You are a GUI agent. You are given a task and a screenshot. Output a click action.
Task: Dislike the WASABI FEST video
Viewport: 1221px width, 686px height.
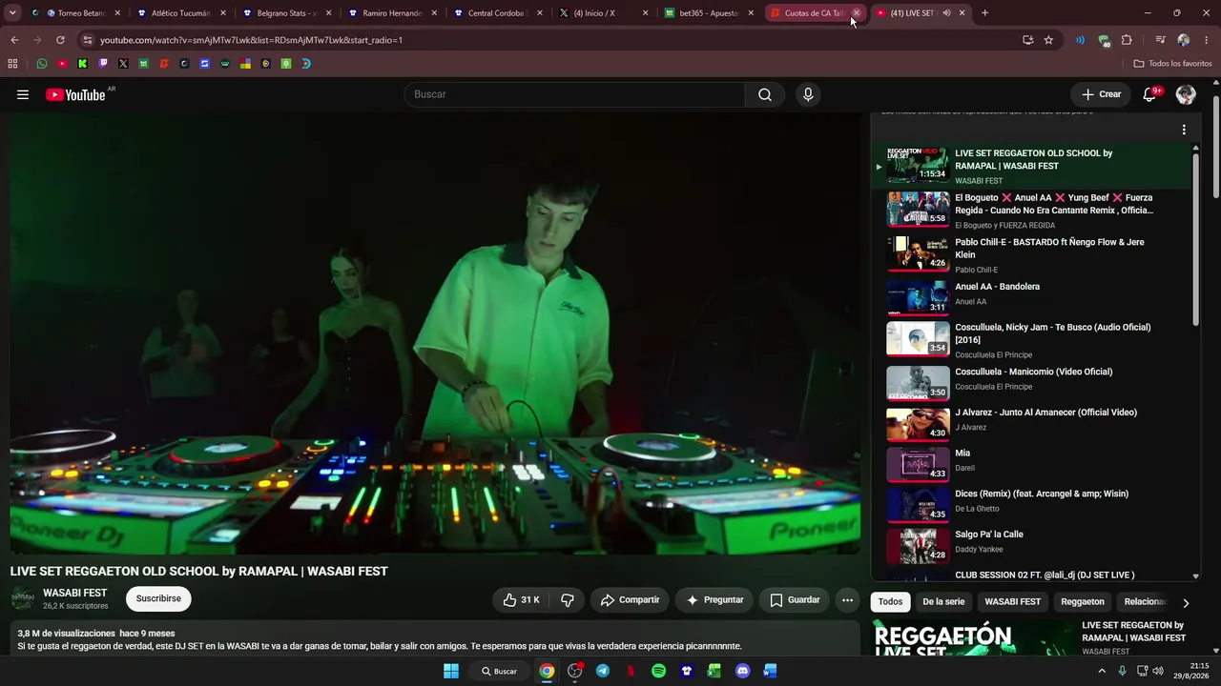tap(568, 600)
